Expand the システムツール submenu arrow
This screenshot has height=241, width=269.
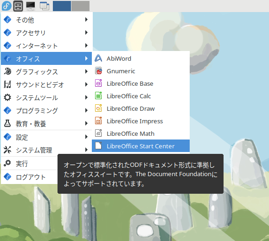(86, 97)
